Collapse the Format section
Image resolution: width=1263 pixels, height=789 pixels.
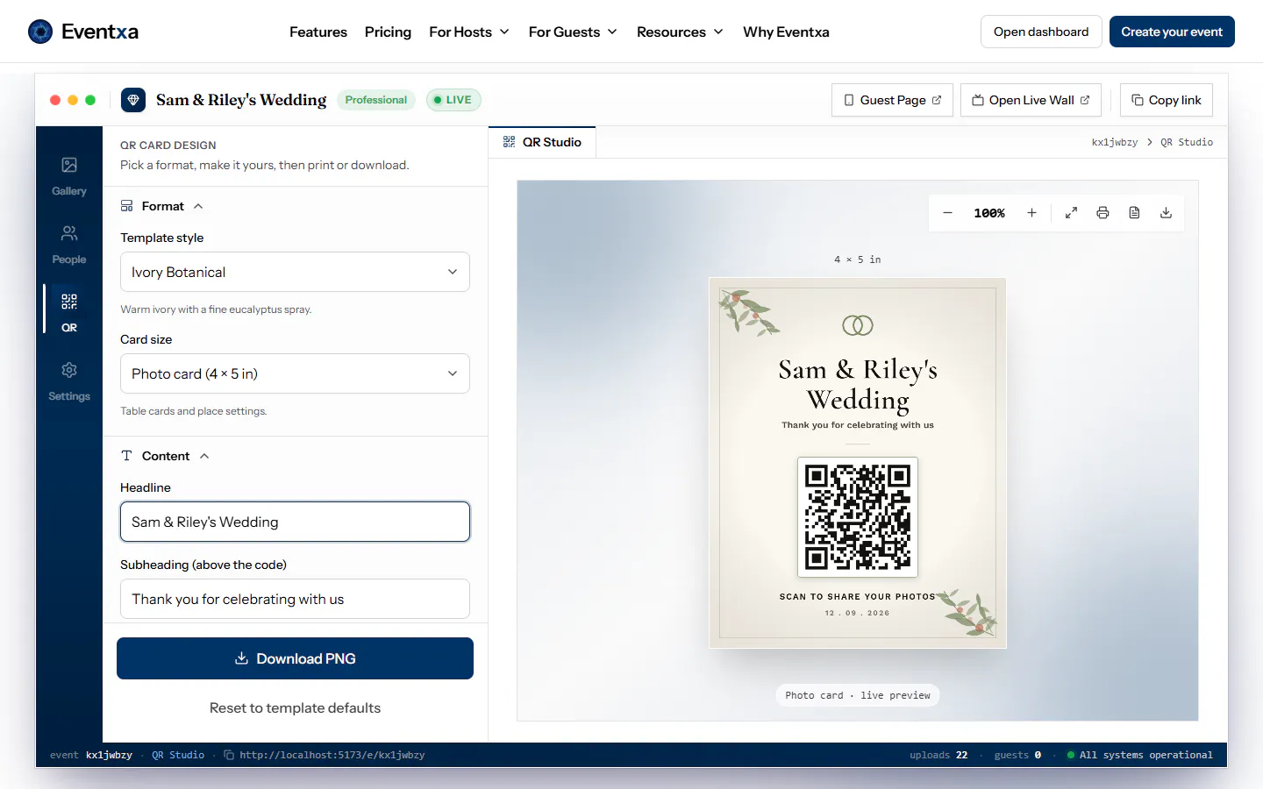tap(162, 206)
